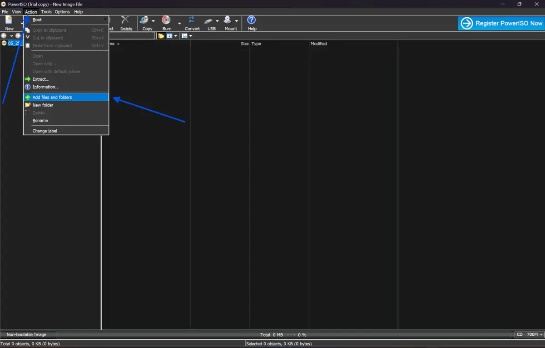Open the Mount button dropdown arrow
Image resolution: width=545 pixels, height=348 pixels.
point(237,21)
